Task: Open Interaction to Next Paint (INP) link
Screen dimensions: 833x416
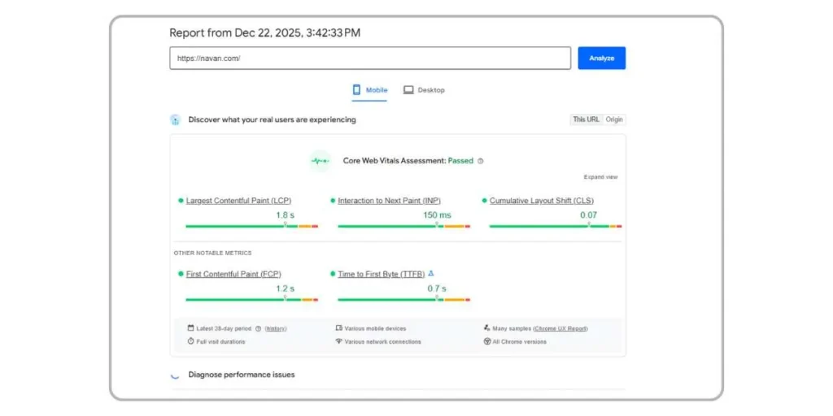Action: click(390, 201)
